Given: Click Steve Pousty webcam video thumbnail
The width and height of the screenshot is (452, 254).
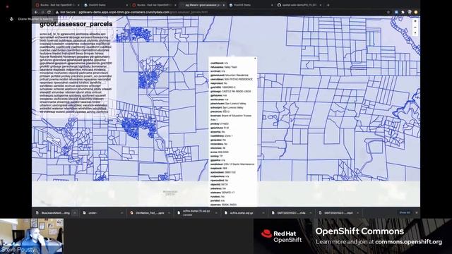Looking at the screenshot, I should click(x=32, y=236).
